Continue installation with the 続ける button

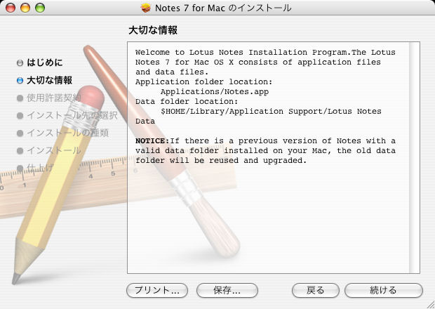[384, 291]
